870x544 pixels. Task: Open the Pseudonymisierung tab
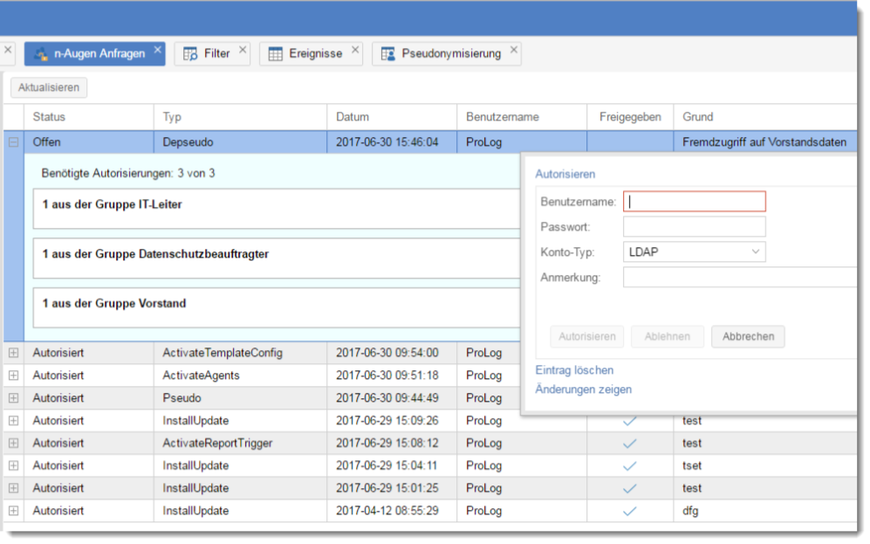coord(451,54)
